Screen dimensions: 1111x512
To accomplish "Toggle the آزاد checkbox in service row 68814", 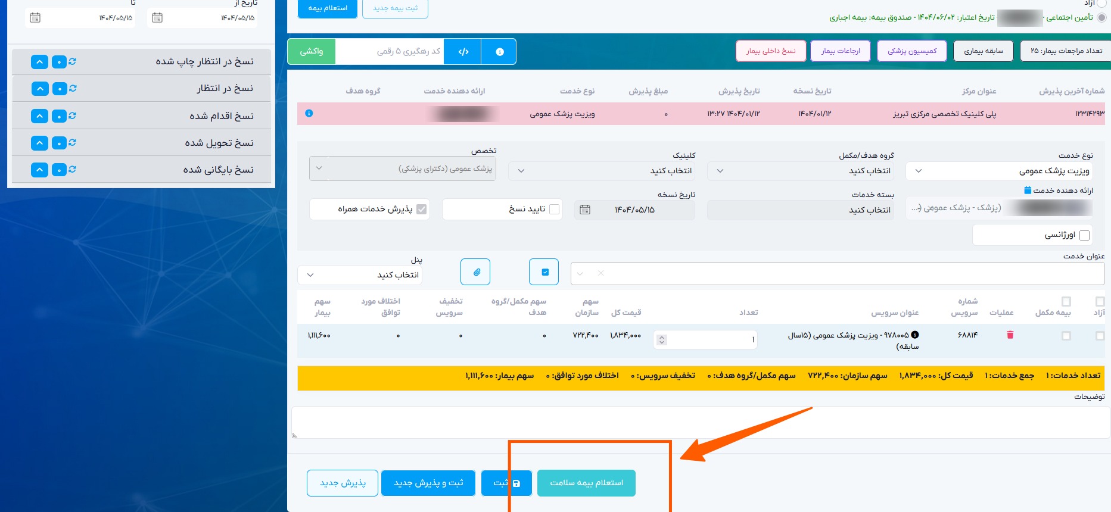I will [1100, 336].
